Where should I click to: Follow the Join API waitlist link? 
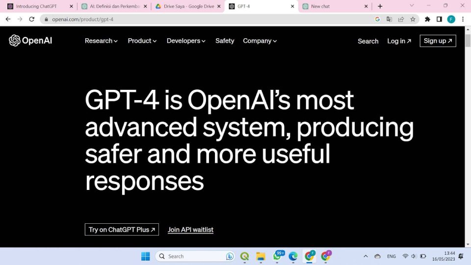[190, 230]
